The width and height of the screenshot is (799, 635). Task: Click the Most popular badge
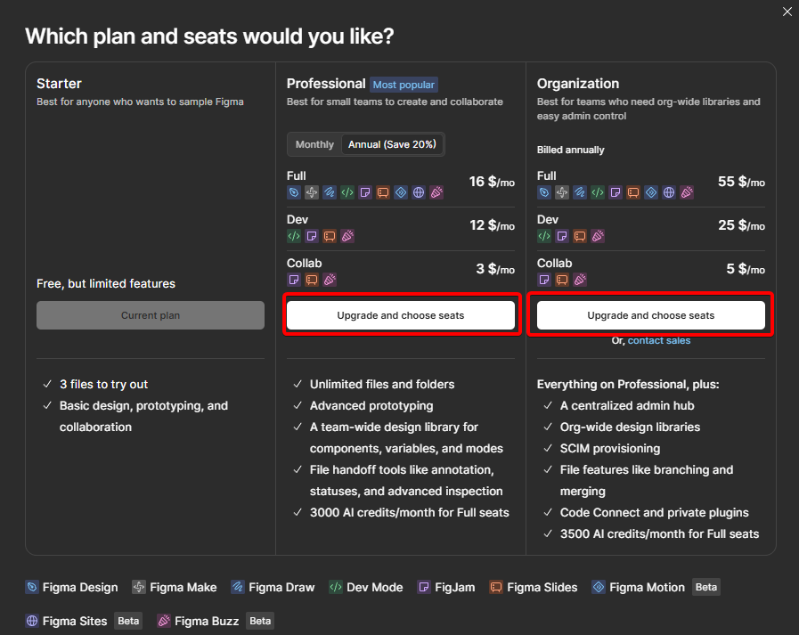[x=404, y=85]
